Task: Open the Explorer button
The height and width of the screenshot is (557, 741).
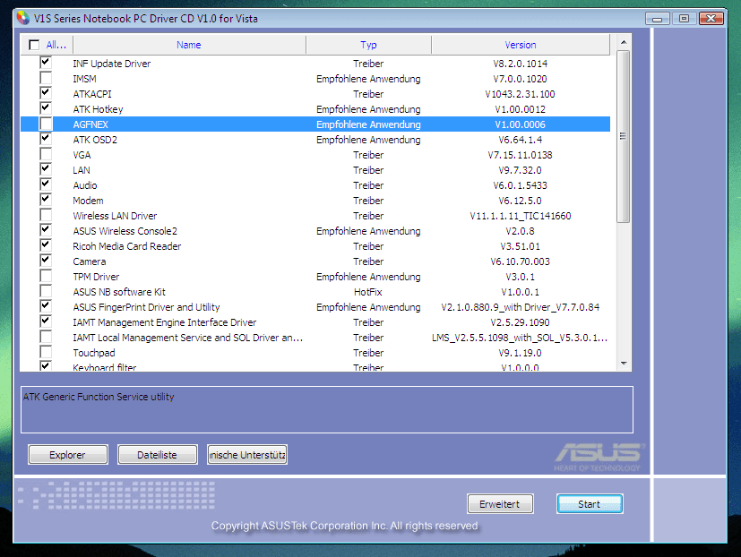Action: (x=68, y=455)
